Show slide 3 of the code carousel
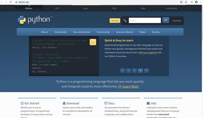 (x=134, y=71)
